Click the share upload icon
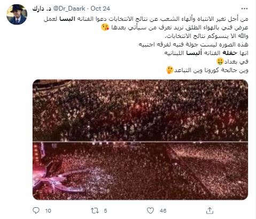Viewport: 256px width, 219px height. [210, 210]
